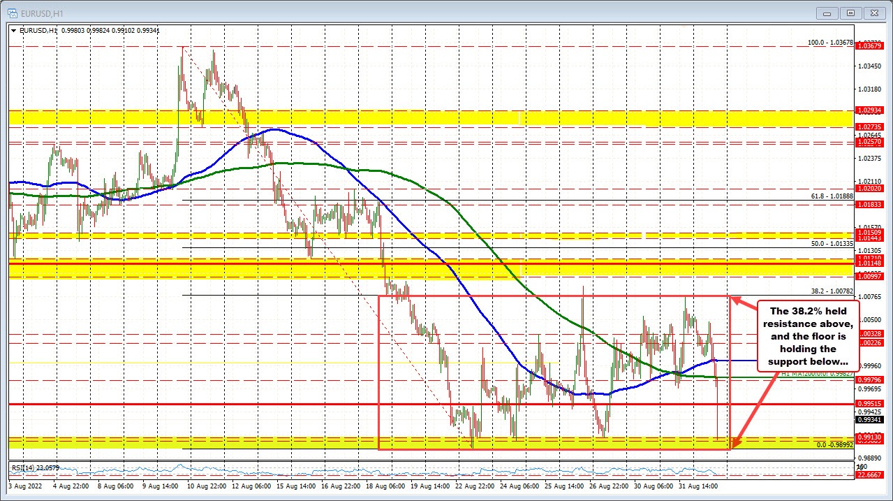
Task: Click the red annotation text box about 38.2% resistance
Action: click(x=808, y=335)
